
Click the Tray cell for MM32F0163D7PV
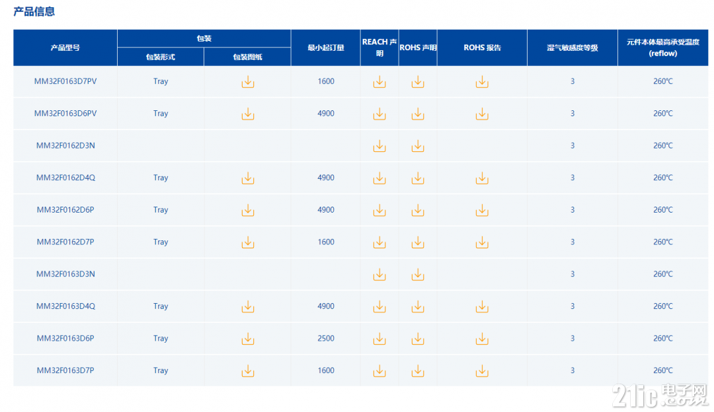(161, 81)
